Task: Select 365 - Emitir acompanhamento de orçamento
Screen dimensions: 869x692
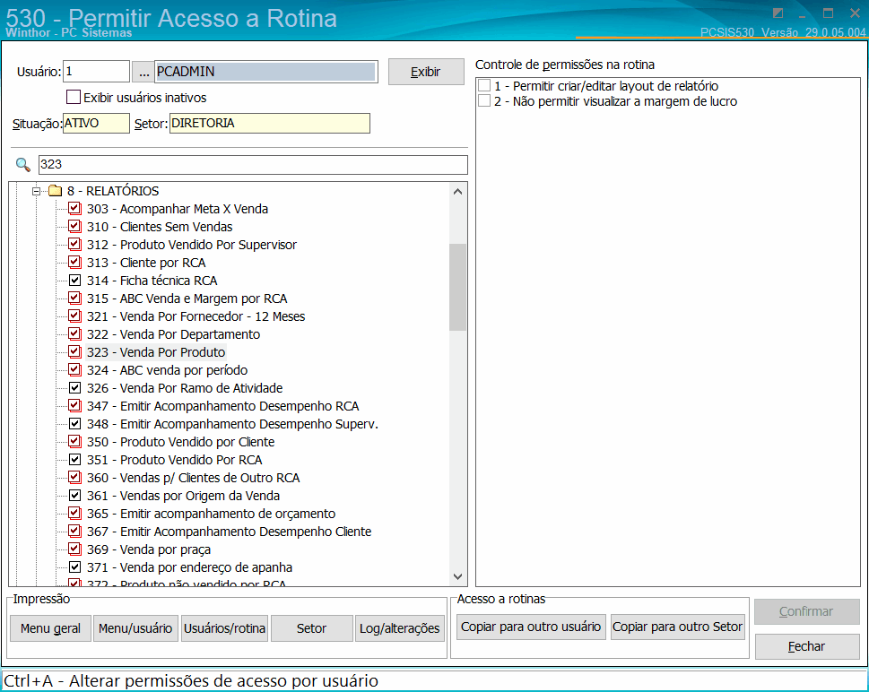Action: [211, 514]
